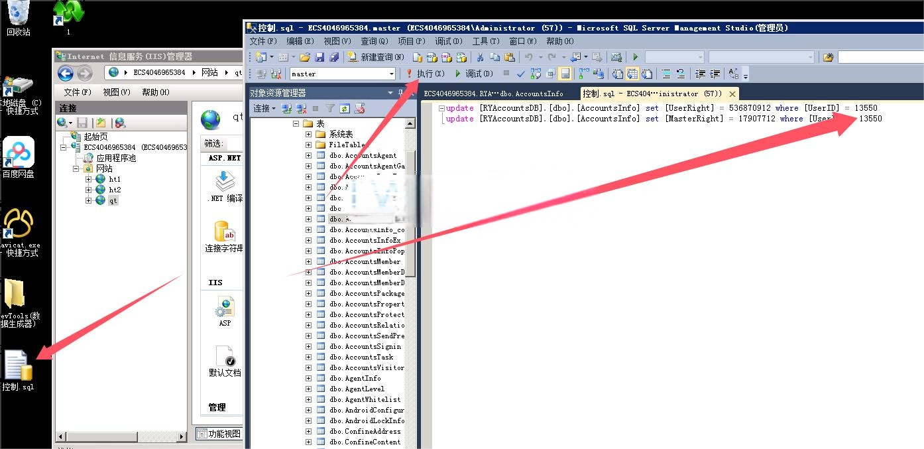Select the dbo.AgentInfo table
Viewport: 924px width, 449px height.
[x=355, y=378]
